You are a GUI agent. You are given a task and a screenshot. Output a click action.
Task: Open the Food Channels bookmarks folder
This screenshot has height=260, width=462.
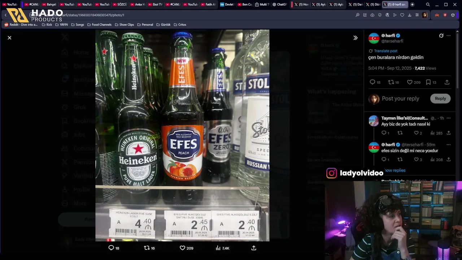[99, 25]
